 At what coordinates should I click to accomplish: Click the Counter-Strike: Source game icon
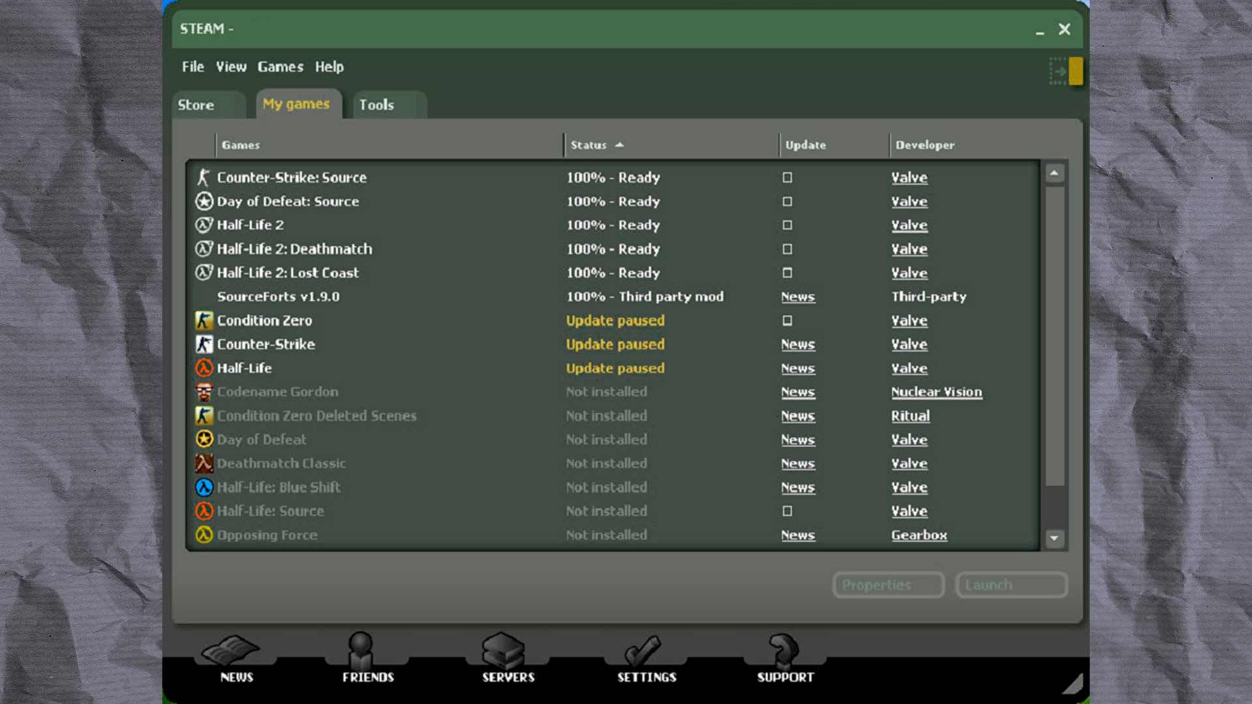click(x=203, y=177)
